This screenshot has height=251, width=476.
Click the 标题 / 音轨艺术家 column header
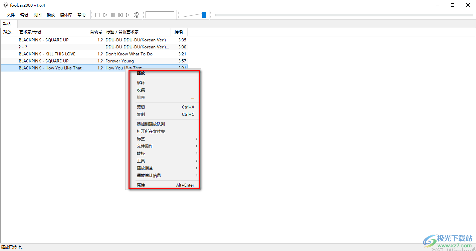pos(138,32)
